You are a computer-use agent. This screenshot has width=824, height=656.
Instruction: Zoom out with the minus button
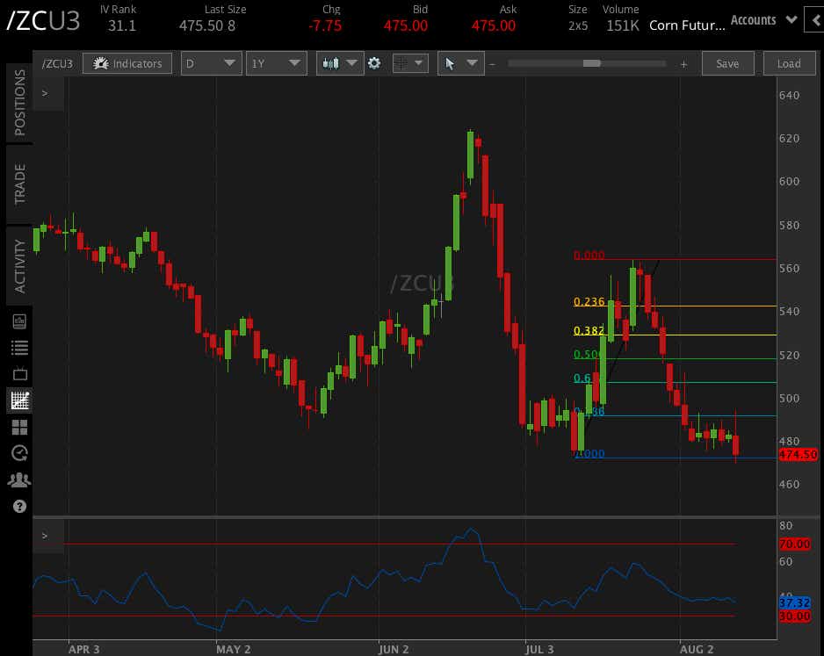493,64
